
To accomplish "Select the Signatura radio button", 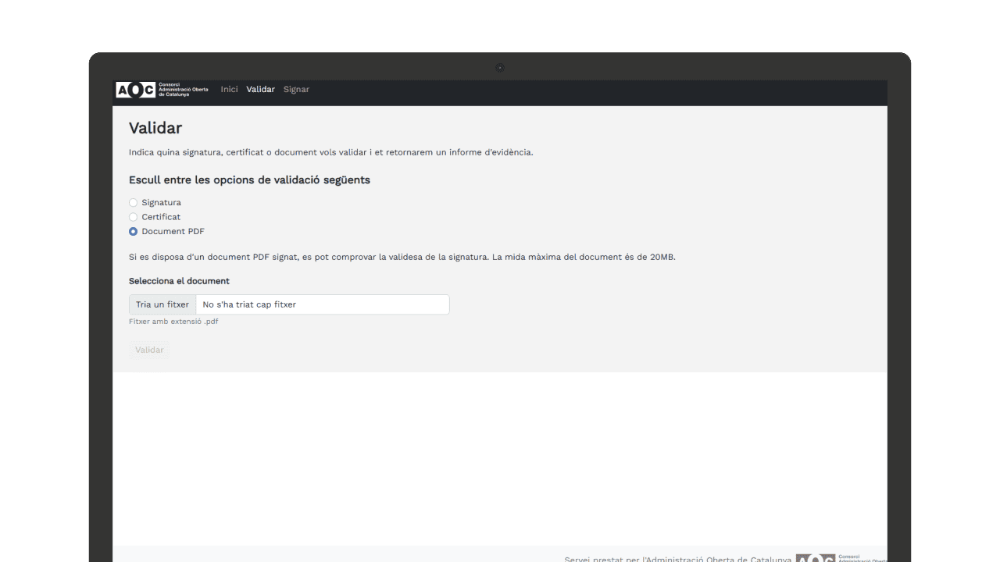I will point(133,203).
